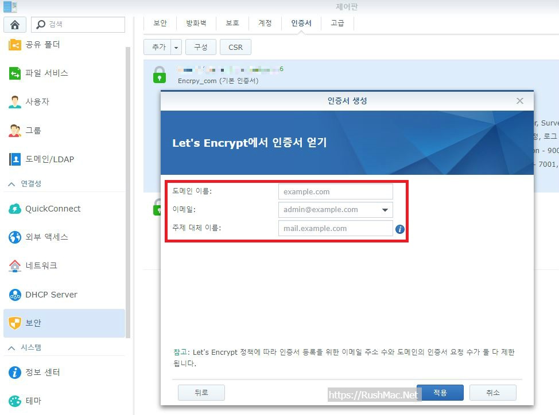
Task: Open the DHCP Server icon
Action: (14, 295)
